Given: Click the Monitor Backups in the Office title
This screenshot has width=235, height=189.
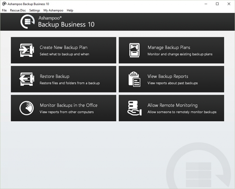Looking at the screenshot, I should coord(69,105).
